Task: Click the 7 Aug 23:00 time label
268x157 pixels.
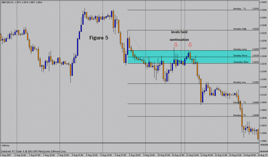Action: coord(63,155)
